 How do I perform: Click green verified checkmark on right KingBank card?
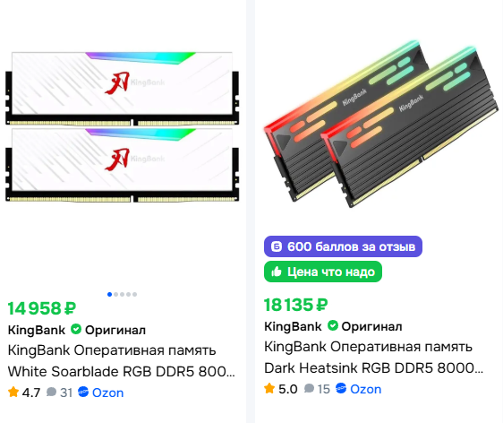[333, 325]
